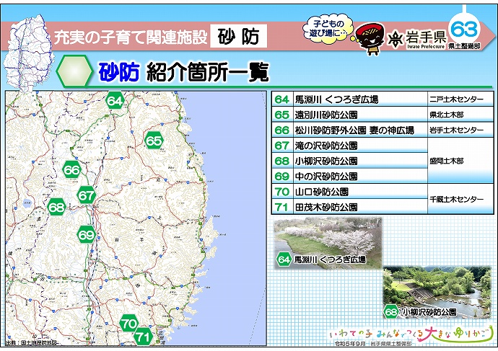Click 県北土木部 cell
The image size is (498, 351).
click(x=460, y=115)
